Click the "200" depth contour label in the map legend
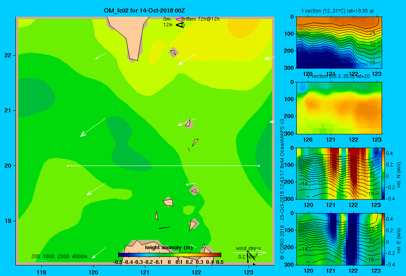The height and width of the screenshot is (276, 406). point(35,257)
